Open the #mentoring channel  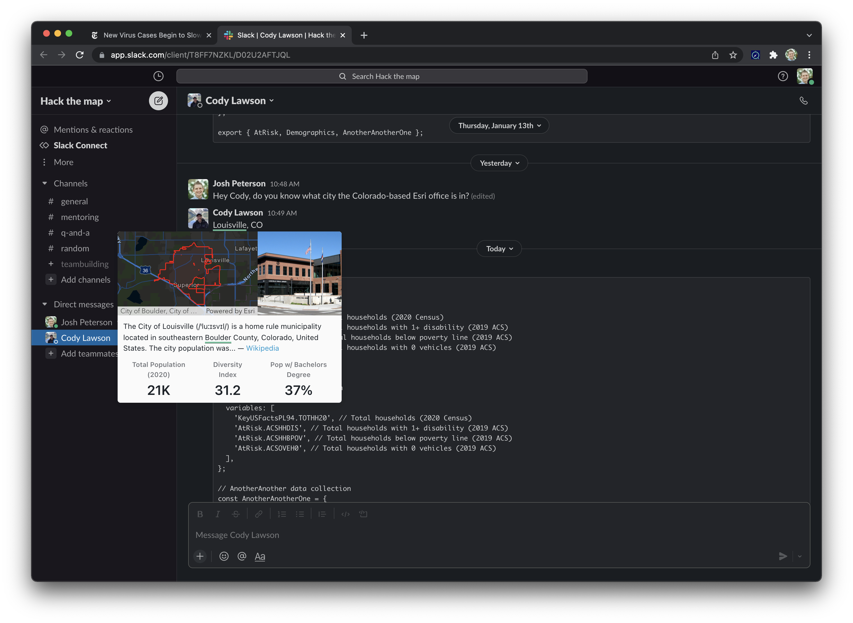[80, 217]
